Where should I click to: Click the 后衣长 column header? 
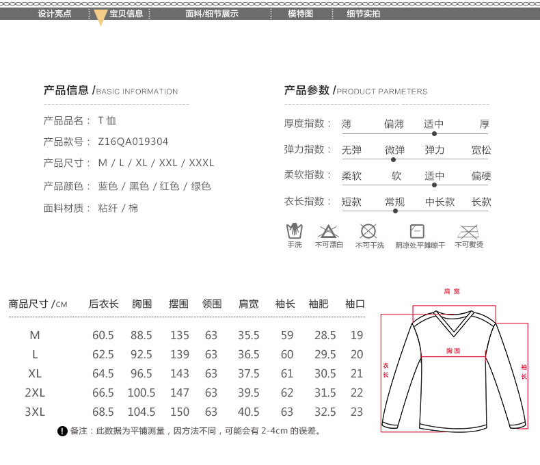[104, 304]
